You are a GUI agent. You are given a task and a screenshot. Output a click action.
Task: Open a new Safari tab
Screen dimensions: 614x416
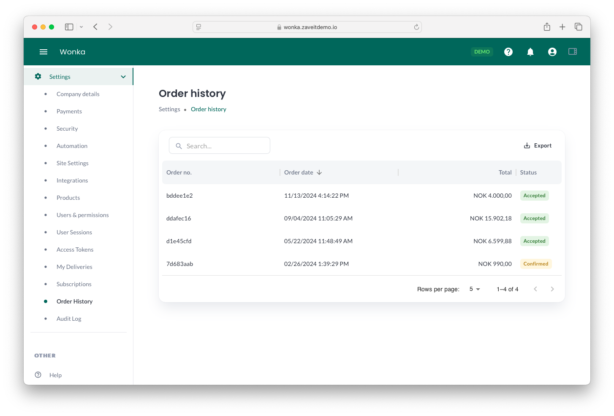(562, 27)
